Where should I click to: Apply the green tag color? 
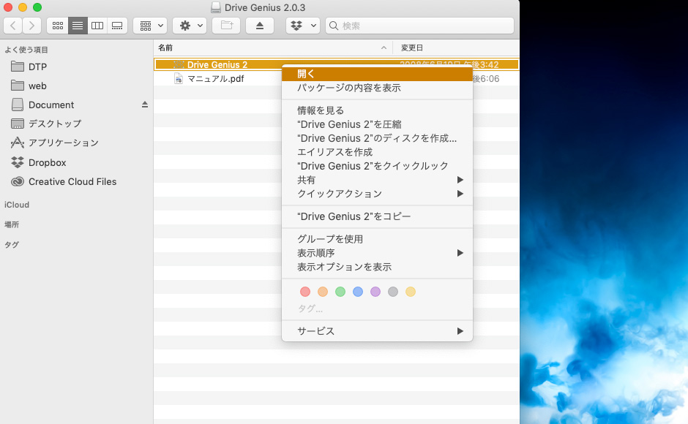(340, 292)
